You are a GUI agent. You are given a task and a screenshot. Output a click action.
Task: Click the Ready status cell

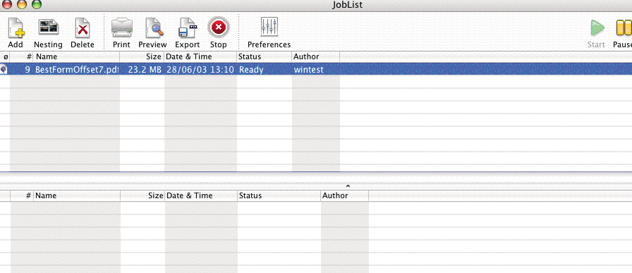point(251,69)
